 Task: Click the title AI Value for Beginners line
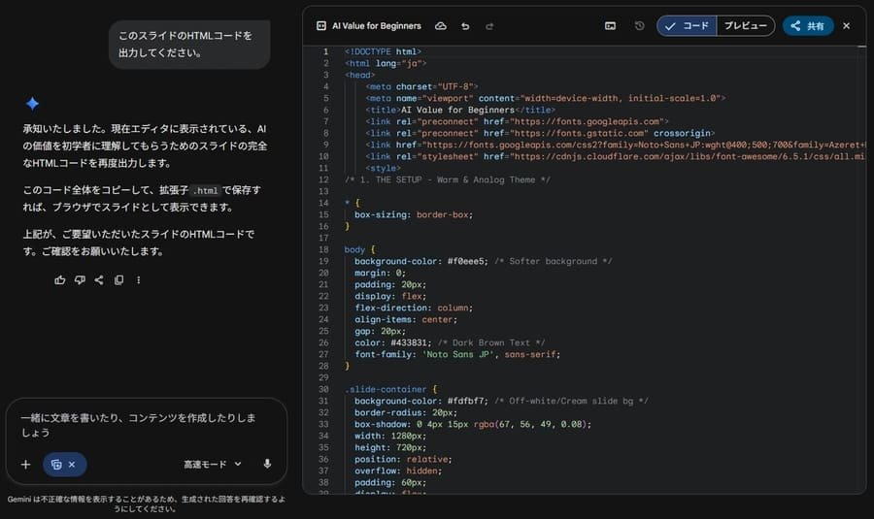click(460, 111)
